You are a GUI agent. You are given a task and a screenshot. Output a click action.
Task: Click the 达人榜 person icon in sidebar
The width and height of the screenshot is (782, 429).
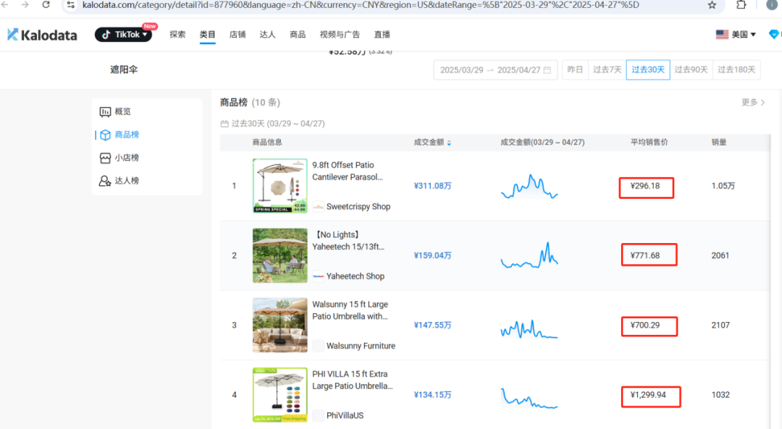pos(105,181)
